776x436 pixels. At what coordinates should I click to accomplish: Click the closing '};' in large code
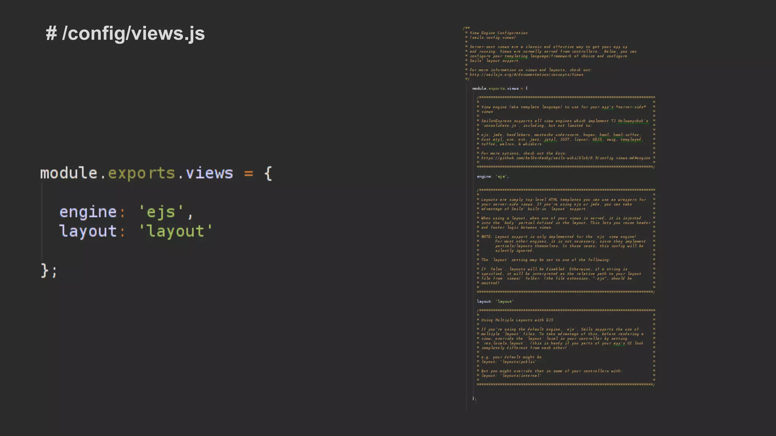[49, 271]
